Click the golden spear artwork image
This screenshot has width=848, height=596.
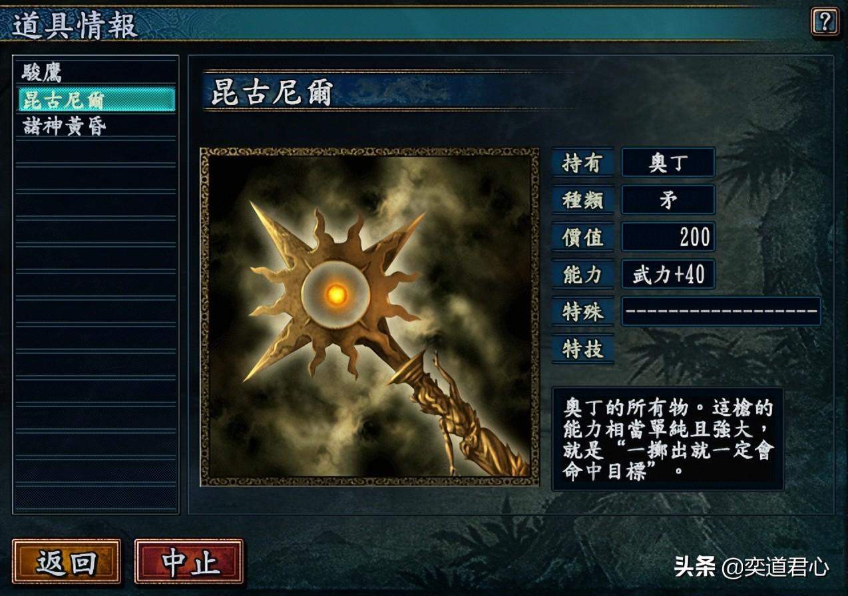pyautogui.click(x=369, y=316)
